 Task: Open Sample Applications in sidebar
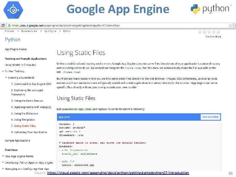click(x=17, y=141)
